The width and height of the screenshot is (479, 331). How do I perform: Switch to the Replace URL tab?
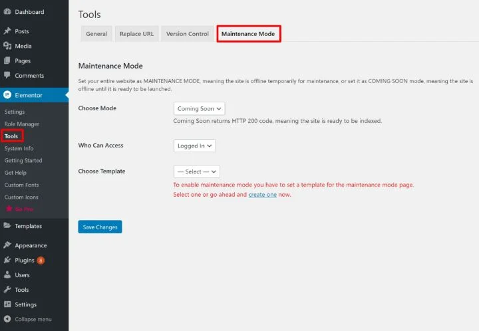coord(136,34)
